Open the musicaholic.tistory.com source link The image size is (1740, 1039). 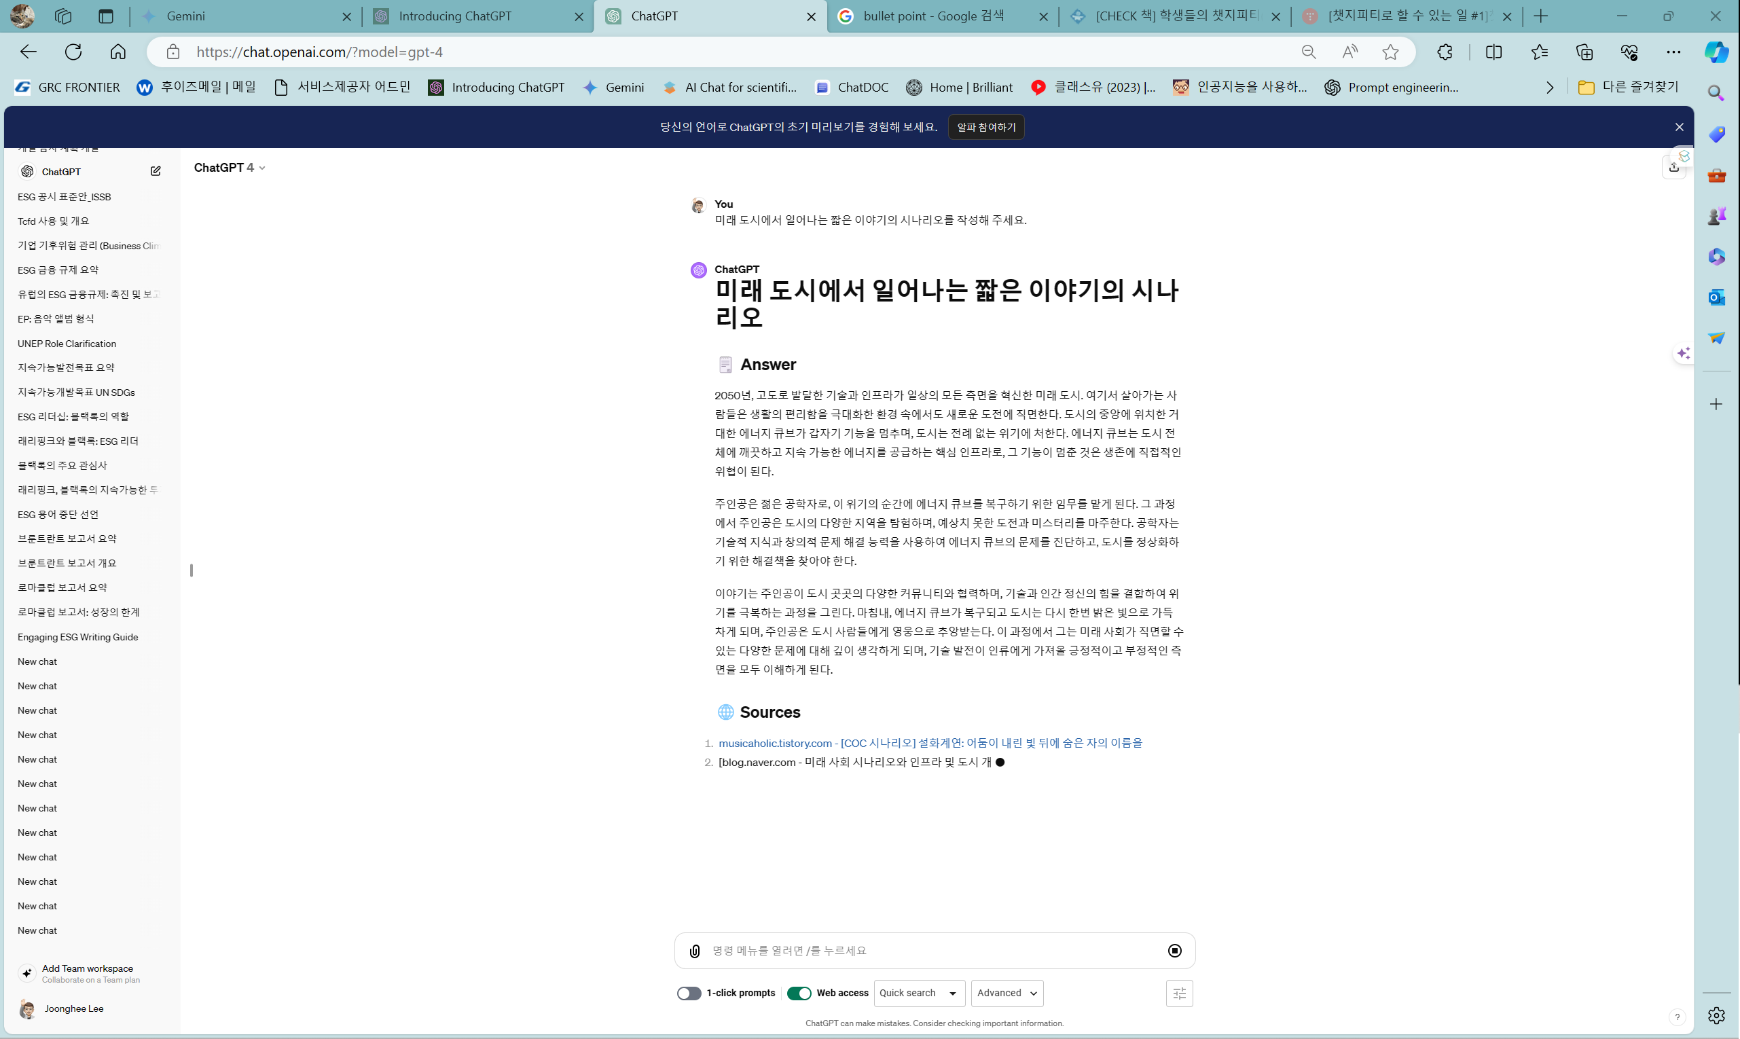(930, 743)
